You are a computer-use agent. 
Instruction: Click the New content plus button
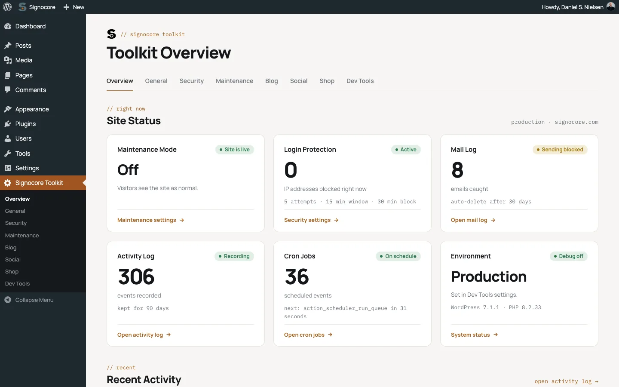(x=74, y=7)
